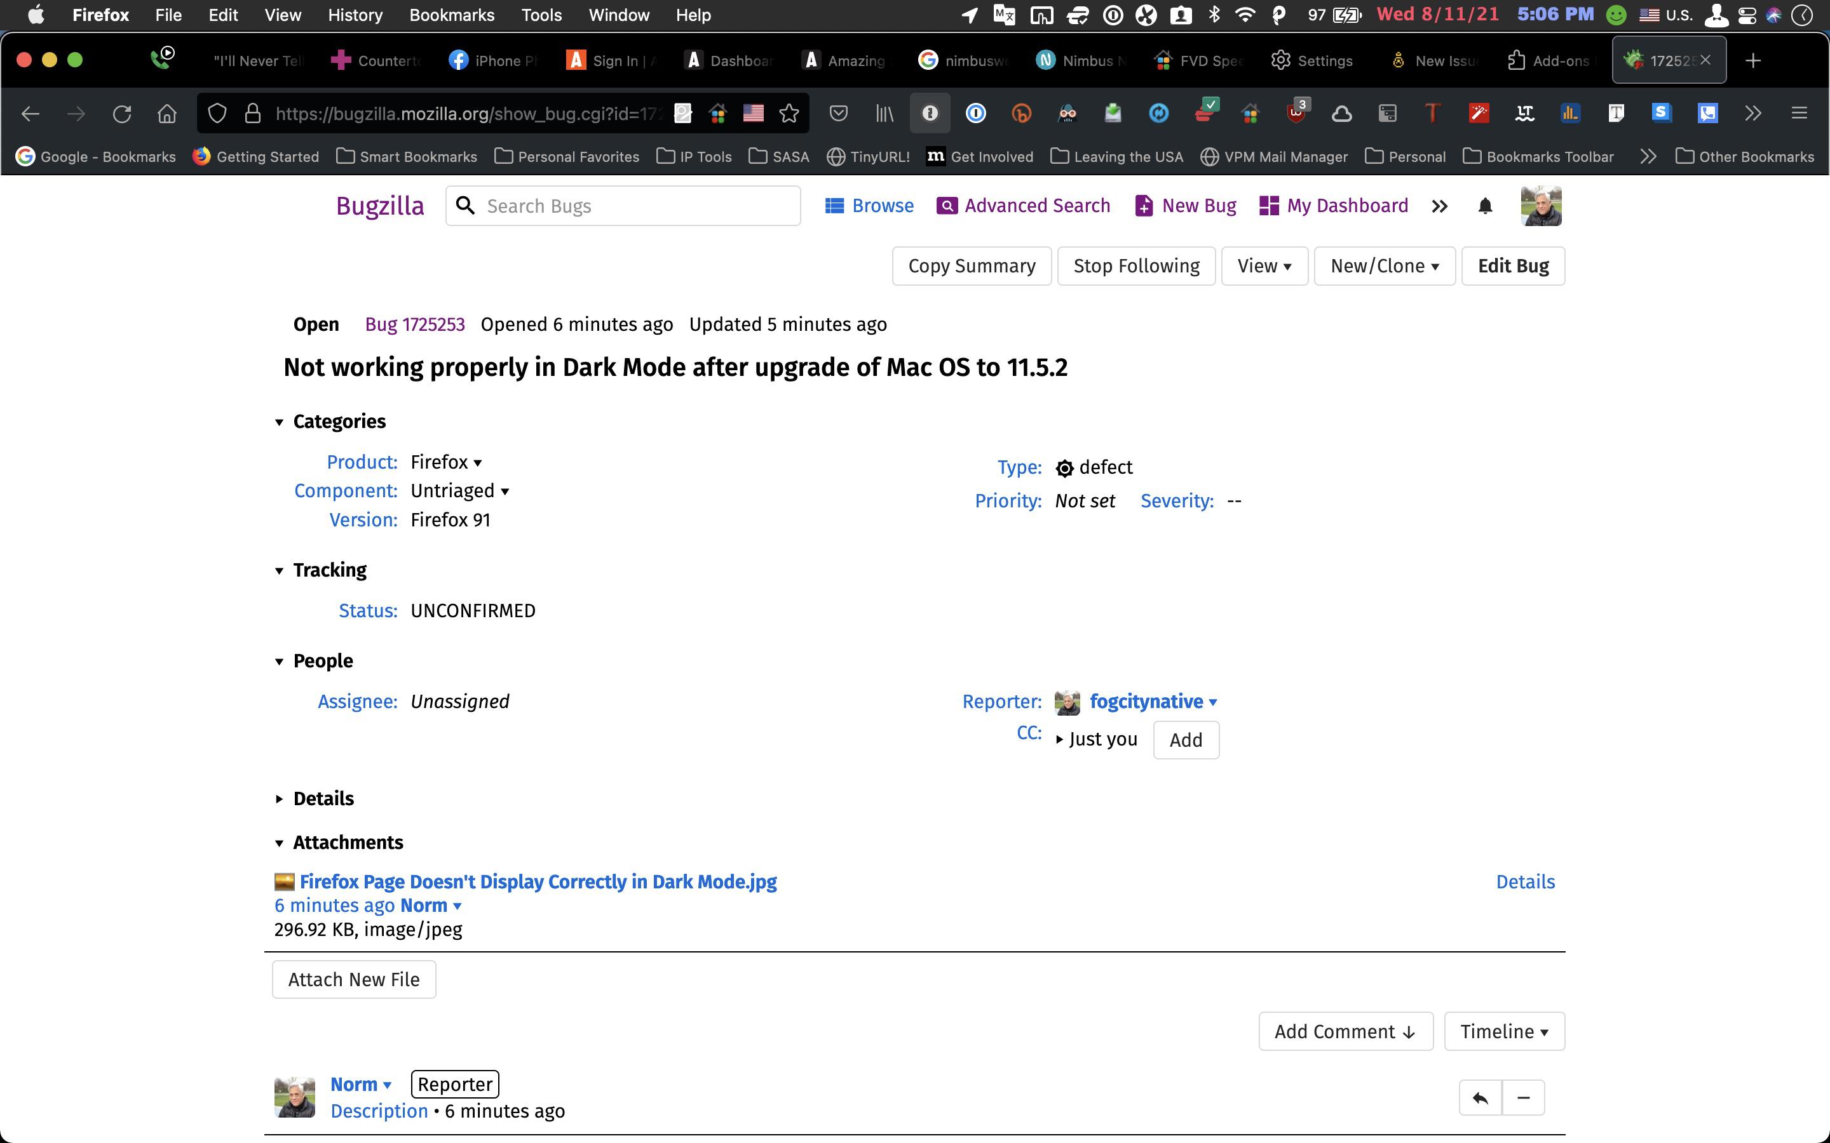Bookmark this page with the star icon
Screen dimensions: 1830x1143
click(789, 114)
